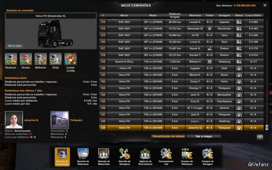This screenshot has width=272, height=170.
Task: Select row 127 driver Jack R.
Action: click(x=195, y=115)
